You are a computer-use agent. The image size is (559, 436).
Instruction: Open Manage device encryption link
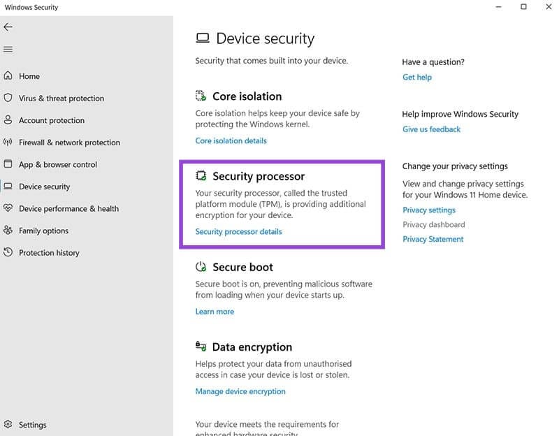click(x=240, y=391)
